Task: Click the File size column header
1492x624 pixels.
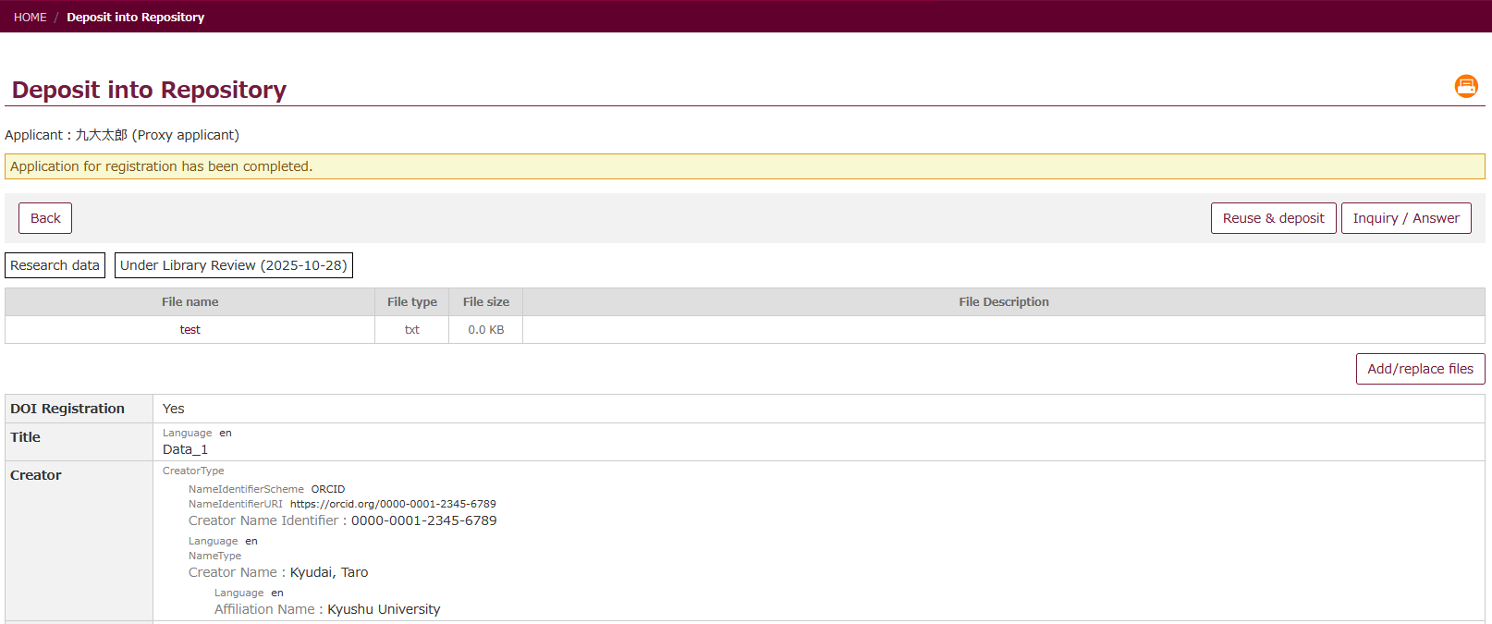Action: tap(485, 302)
